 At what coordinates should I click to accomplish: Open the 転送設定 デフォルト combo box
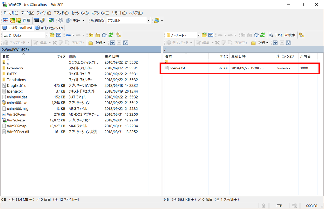point(128,20)
